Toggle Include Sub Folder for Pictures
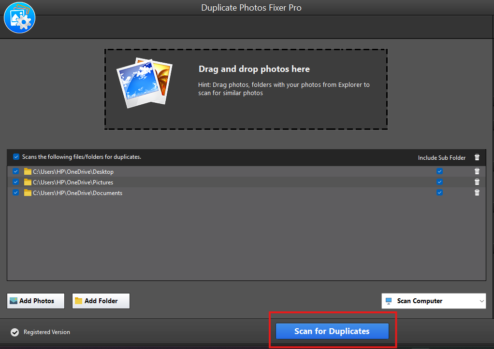Screen dimensions: 494x349 (439, 182)
